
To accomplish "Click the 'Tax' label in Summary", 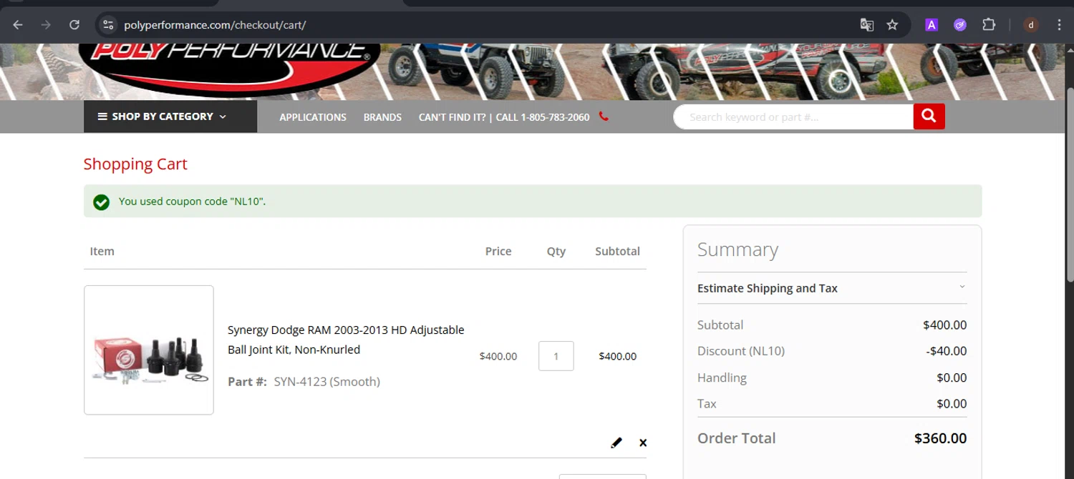I will 707,404.
